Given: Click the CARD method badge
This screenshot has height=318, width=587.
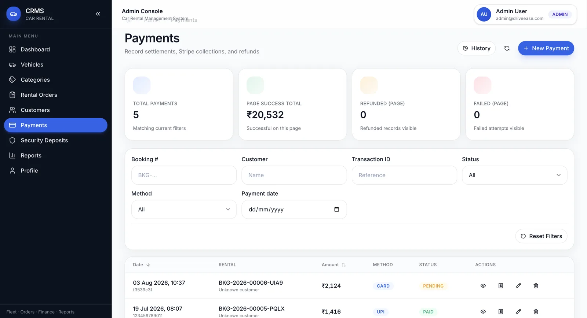Looking at the screenshot, I should coord(383,286).
